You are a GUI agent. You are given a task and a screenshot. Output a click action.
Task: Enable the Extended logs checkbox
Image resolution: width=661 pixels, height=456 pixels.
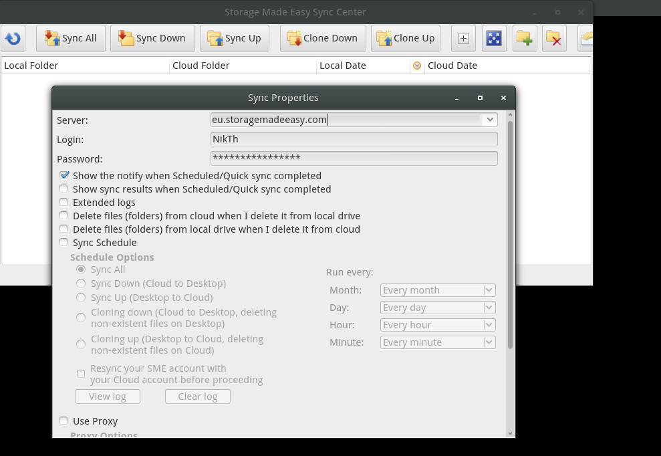click(x=64, y=203)
